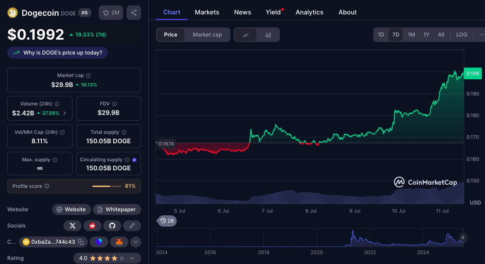The image size is (485, 264).
Task: Click 'Why is DOGE's price up today?'
Action: (x=58, y=53)
